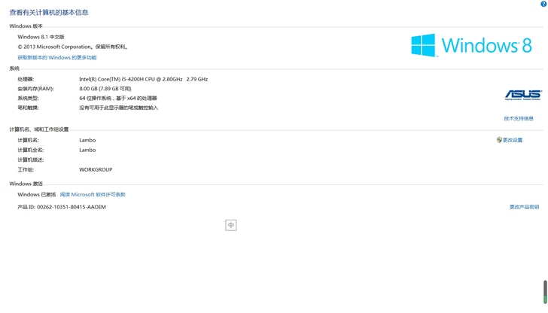Click the Windows 已激活 activation status text
The height and width of the screenshot is (313, 548).
click(x=37, y=194)
